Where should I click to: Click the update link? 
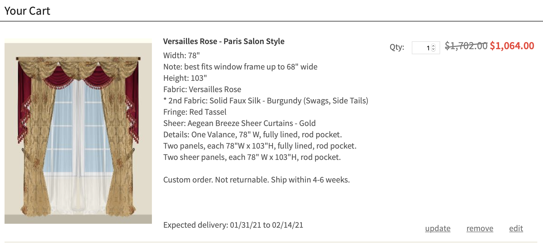point(438,228)
